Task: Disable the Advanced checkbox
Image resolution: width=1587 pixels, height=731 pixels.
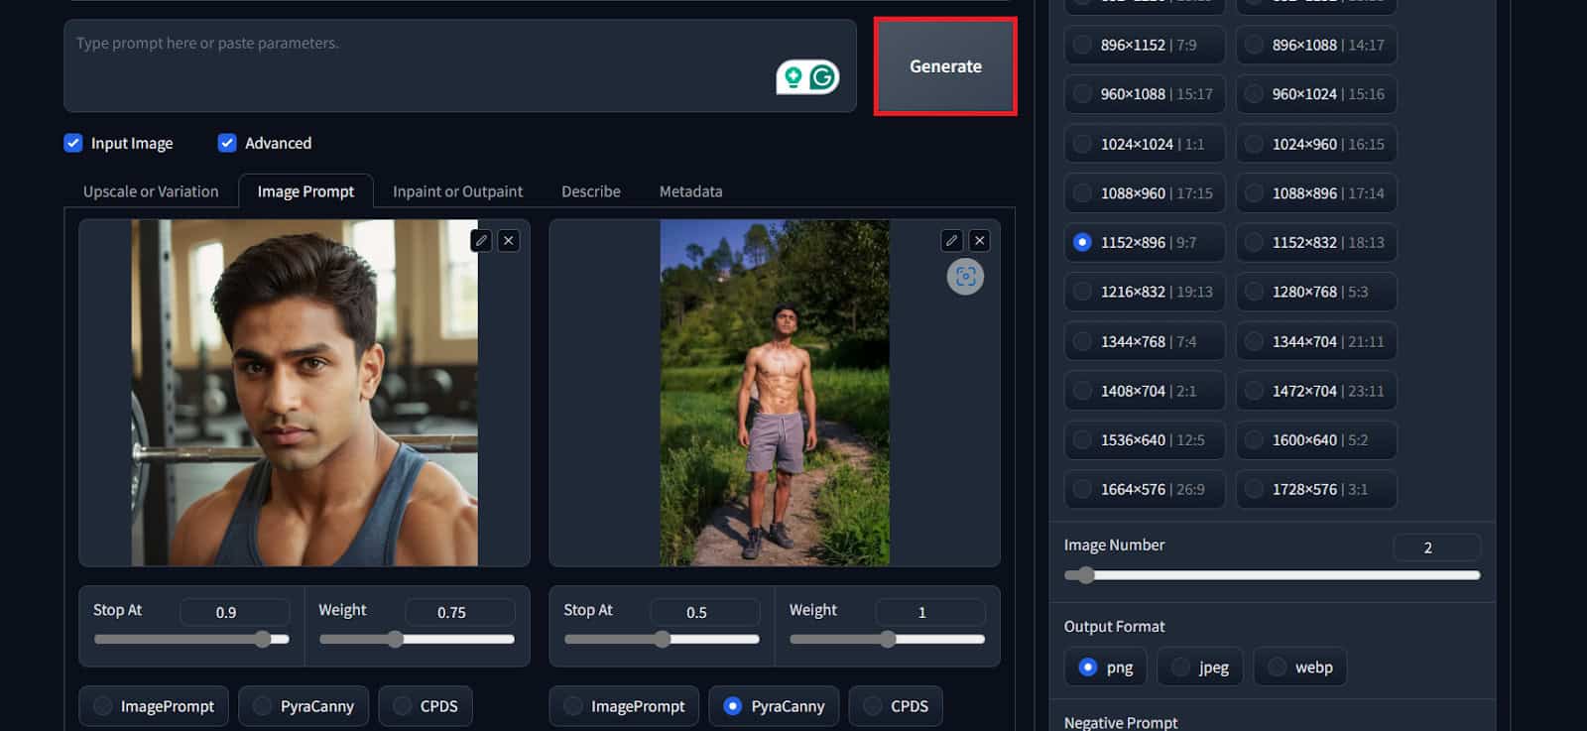Action: [227, 143]
